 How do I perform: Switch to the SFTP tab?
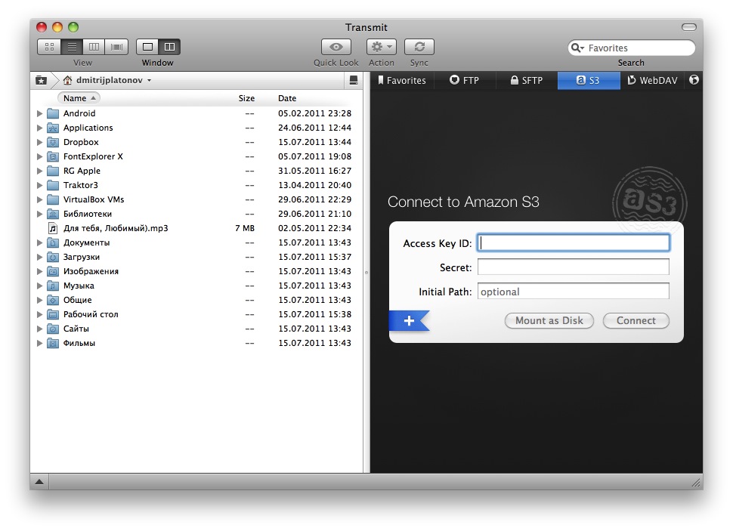[526, 80]
